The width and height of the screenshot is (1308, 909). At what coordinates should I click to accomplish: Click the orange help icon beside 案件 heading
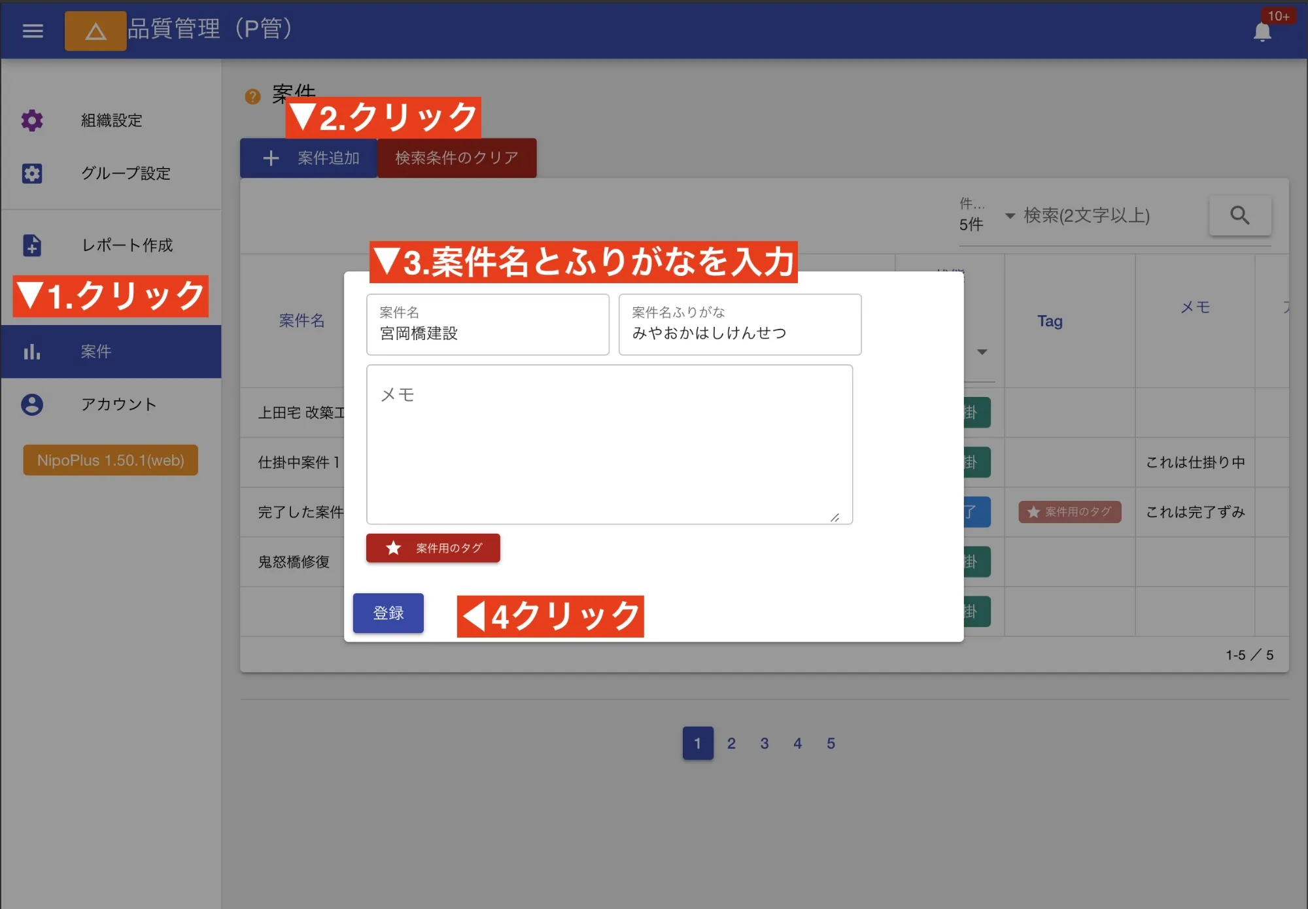(x=253, y=95)
